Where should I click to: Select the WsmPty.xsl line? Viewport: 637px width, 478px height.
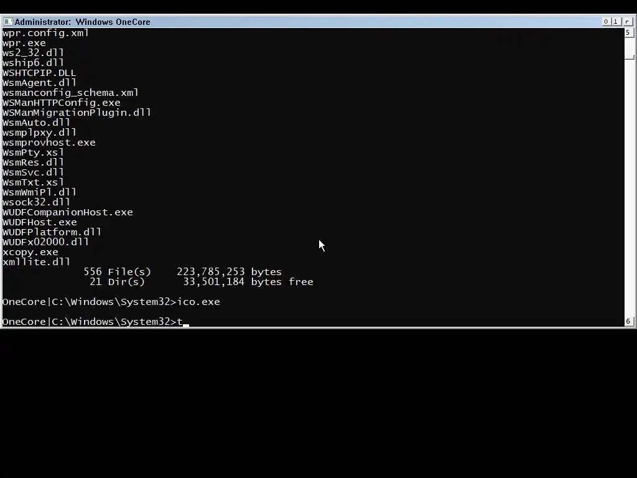34,152
